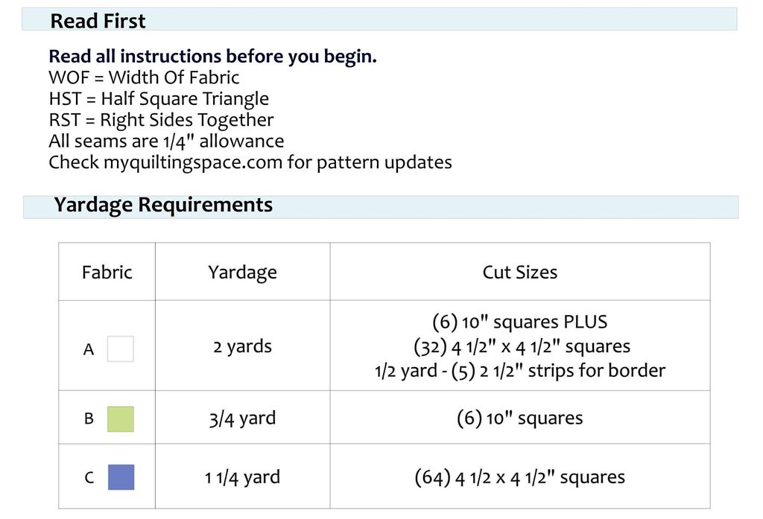Select the Cut Sizes column header
This screenshot has height=519, width=763.
pos(519,272)
